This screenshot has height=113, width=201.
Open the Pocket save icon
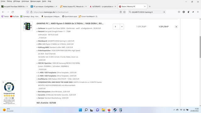(179, 12)
